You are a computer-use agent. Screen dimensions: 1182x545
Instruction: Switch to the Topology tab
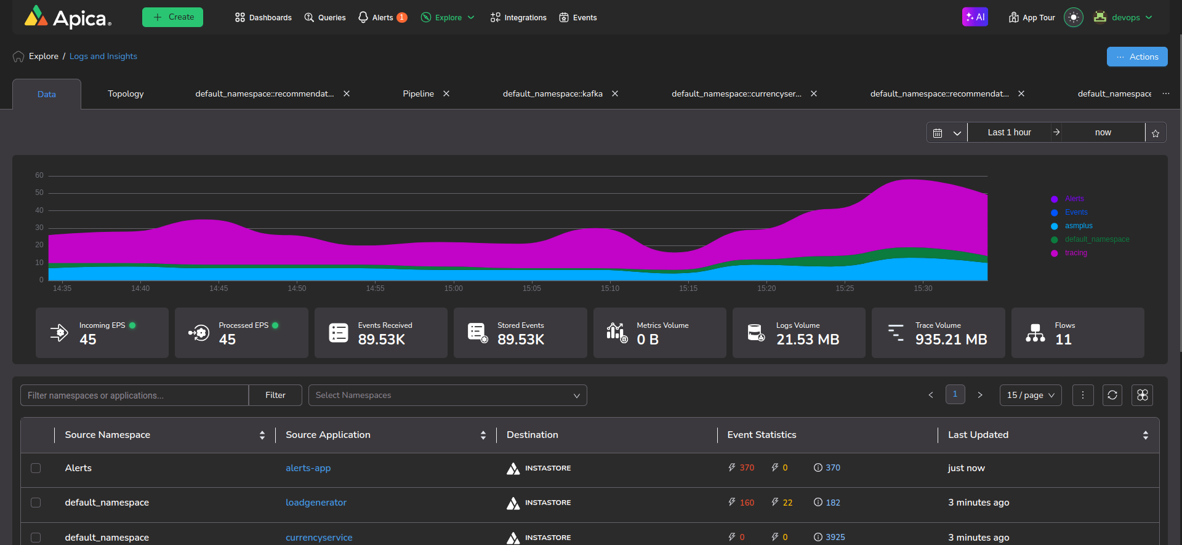point(126,93)
